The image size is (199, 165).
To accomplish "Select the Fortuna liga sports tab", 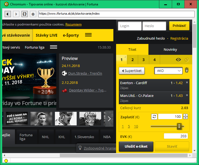I will (x=26, y=137).
